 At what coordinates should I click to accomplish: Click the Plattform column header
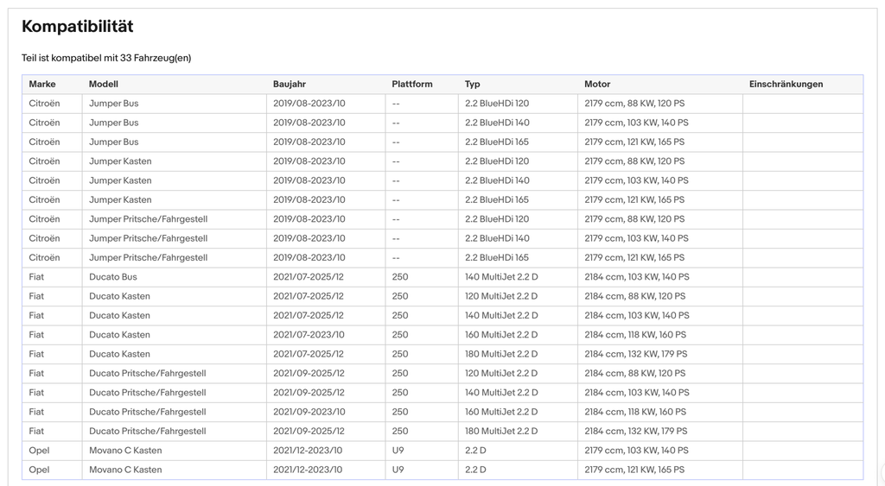coord(412,84)
